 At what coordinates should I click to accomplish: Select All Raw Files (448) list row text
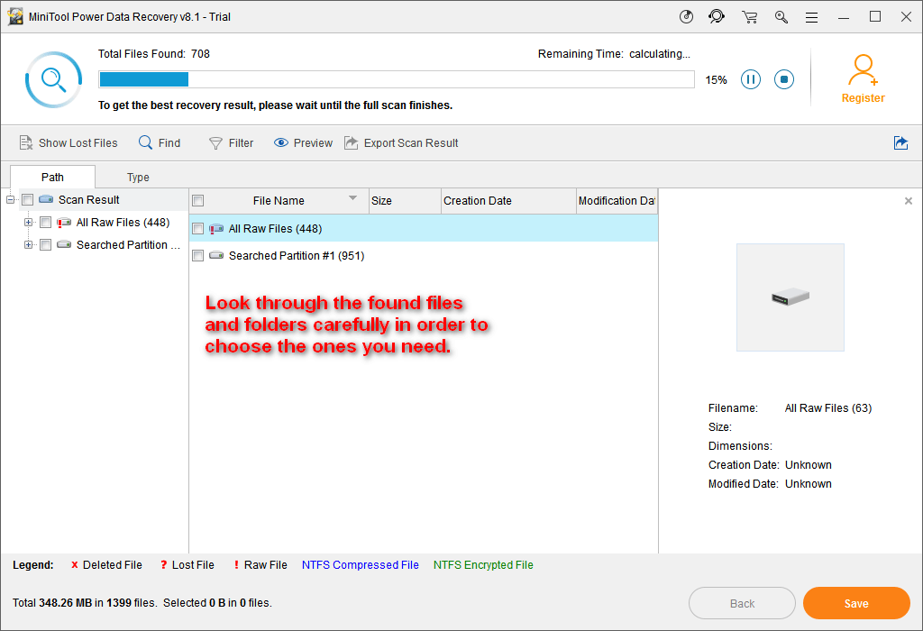pyautogui.click(x=276, y=228)
